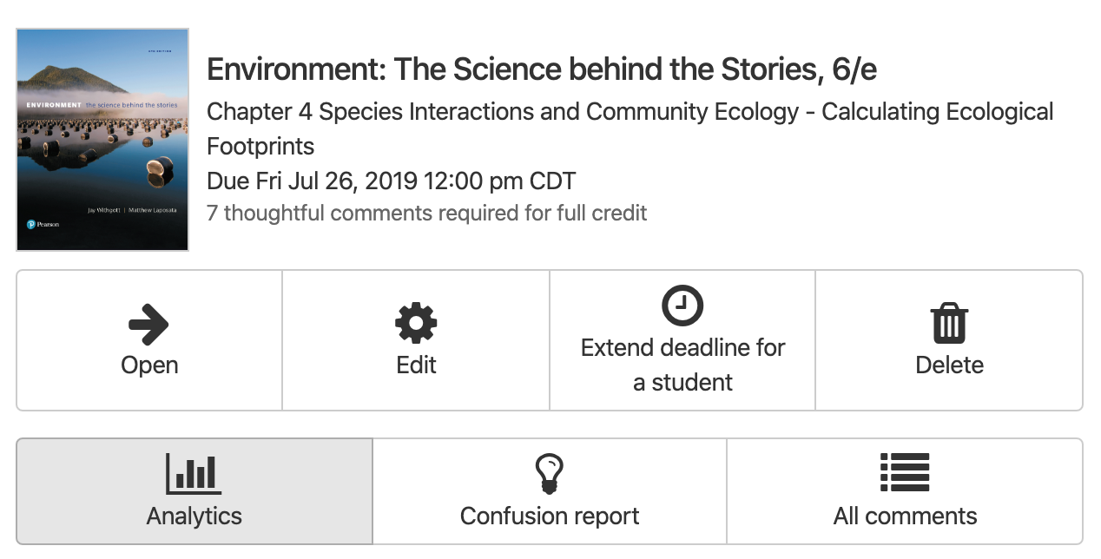Click the Environment textbook cover thumbnail
This screenshot has height=559, width=1101.
pos(102,140)
